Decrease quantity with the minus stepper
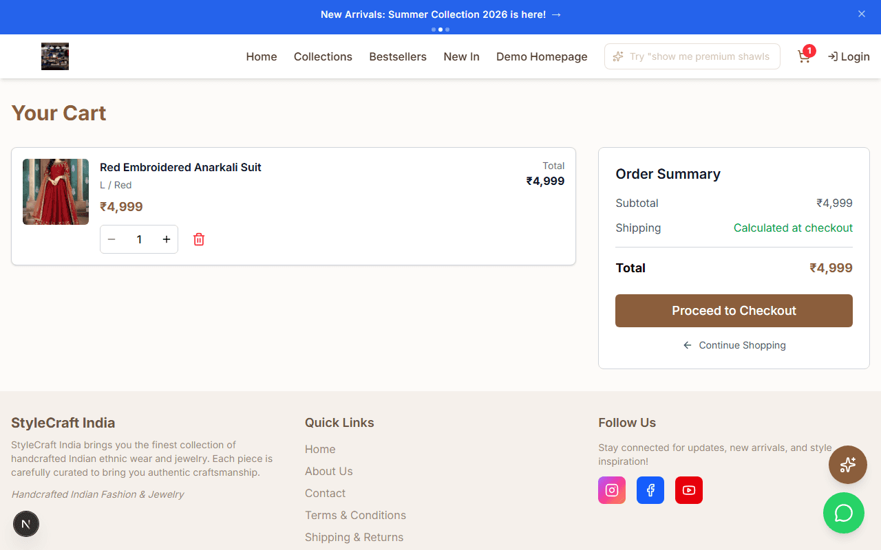This screenshot has height=550, width=881. 112,239
